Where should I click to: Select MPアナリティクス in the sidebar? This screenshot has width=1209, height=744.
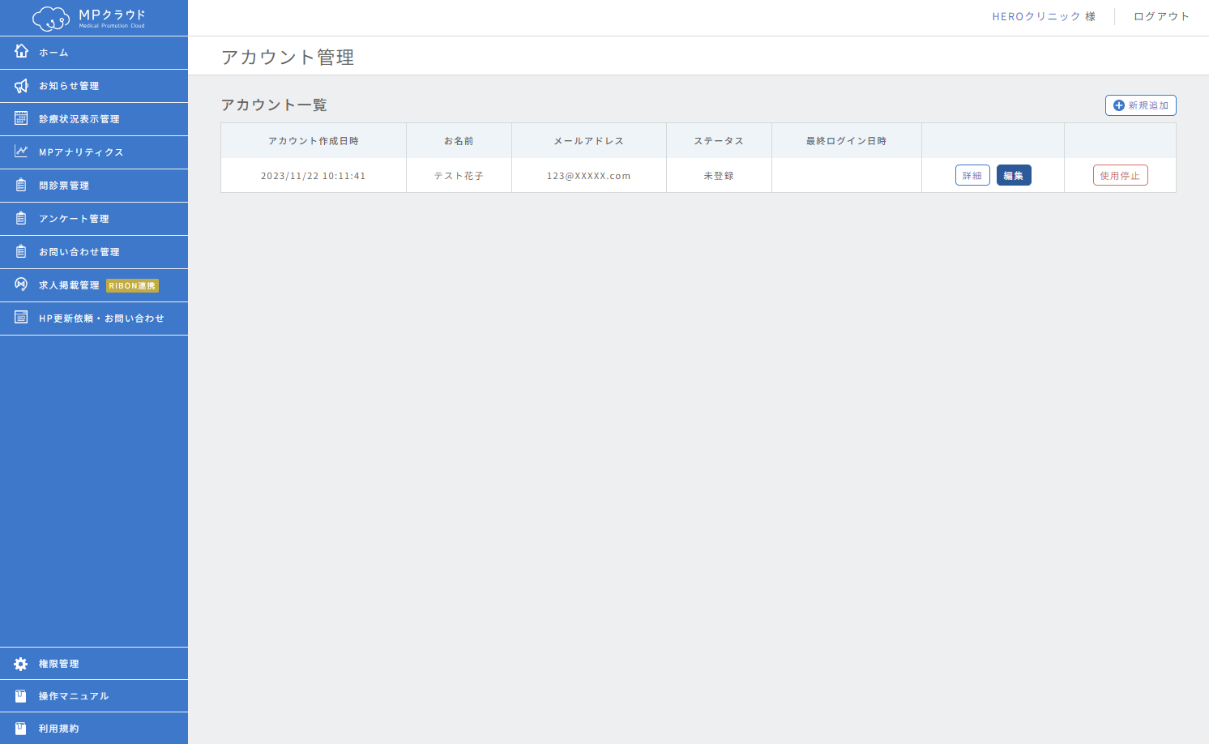click(94, 152)
